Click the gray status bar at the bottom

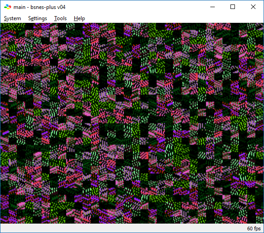[132, 228]
